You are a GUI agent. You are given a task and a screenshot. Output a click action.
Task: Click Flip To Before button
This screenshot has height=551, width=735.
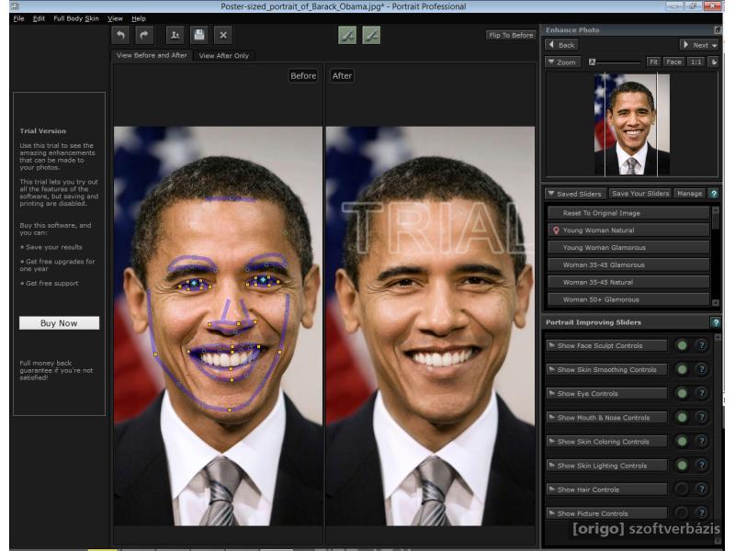[511, 35]
